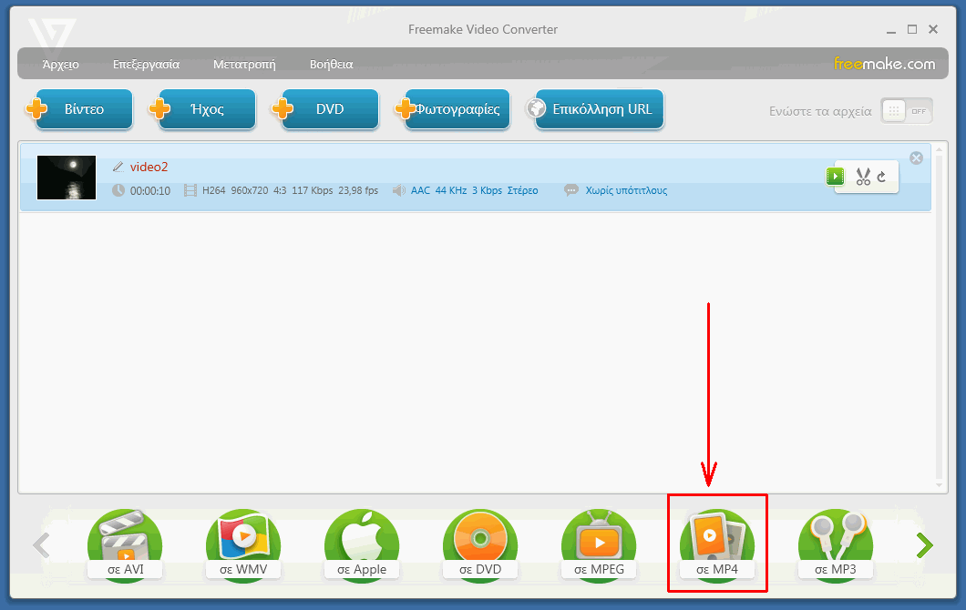Add photos with the Φωτογραφίες button
Screen dimensions: 966x610
(454, 109)
